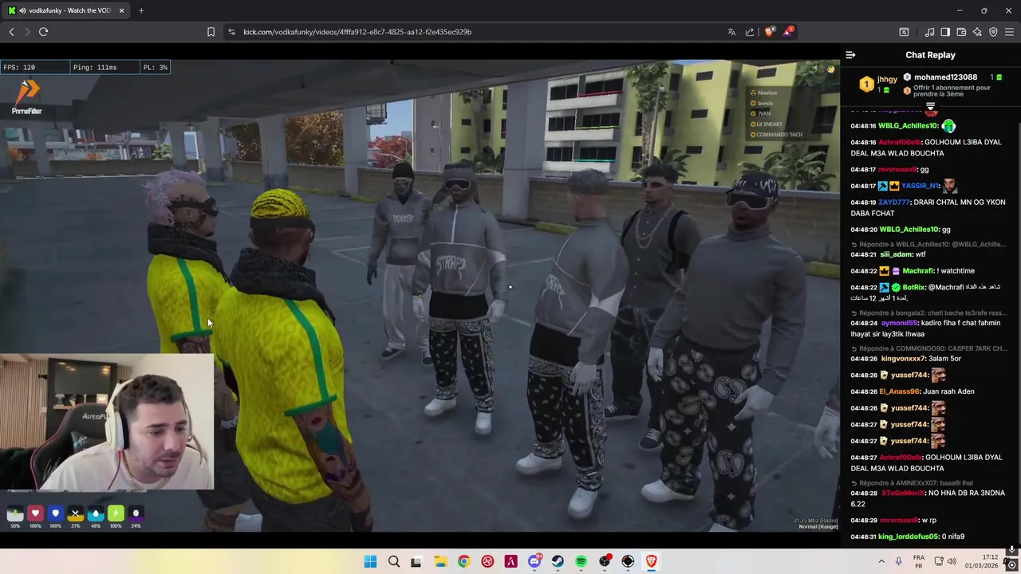Expand the gifter leaderboard with the handle
The height and width of the screenshot is (574, 1021).
pyautogui.click(x=930, y=106)
